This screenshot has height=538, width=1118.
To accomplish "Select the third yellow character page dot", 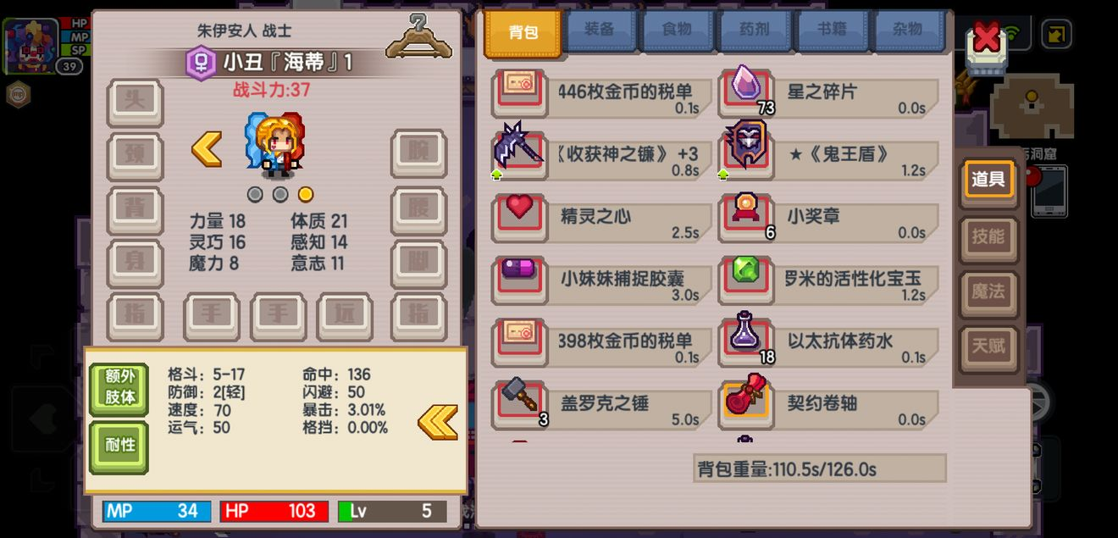I will (306, 194).
